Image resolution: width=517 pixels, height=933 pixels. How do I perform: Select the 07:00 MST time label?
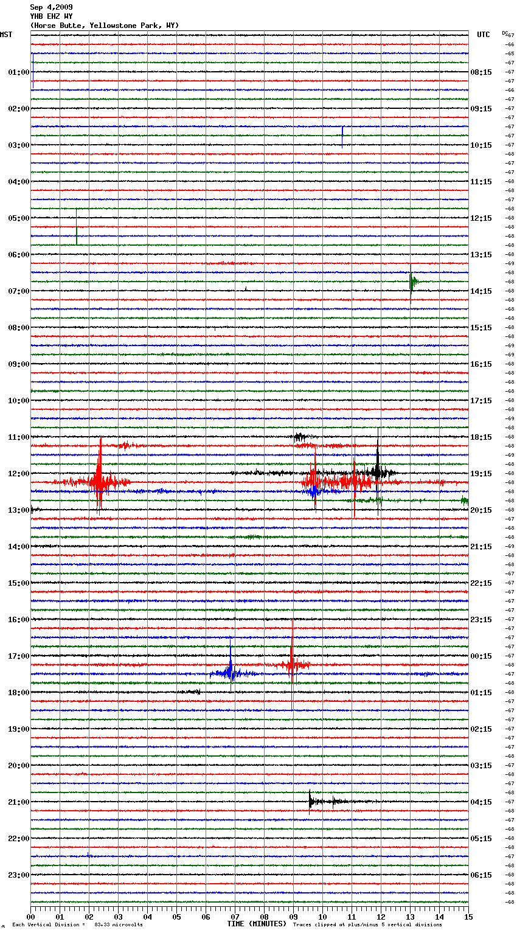pyautogui.click(x=19, y=291)
